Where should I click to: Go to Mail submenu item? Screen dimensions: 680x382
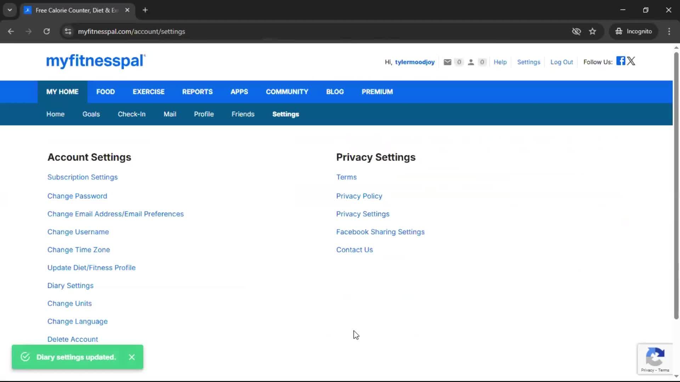(x=170, y=114)
